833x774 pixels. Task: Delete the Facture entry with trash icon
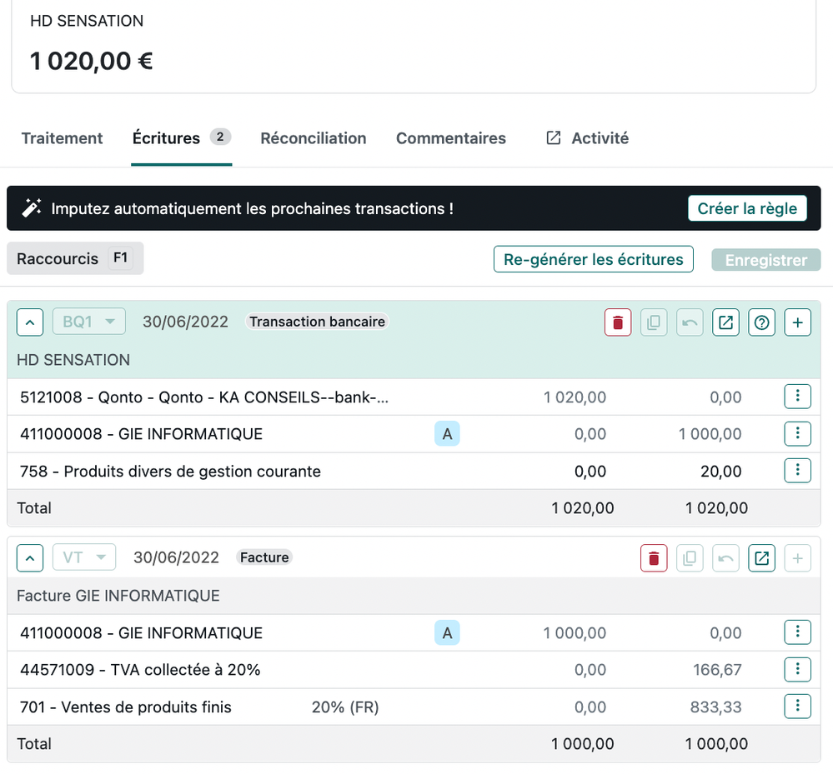(654, 558)
